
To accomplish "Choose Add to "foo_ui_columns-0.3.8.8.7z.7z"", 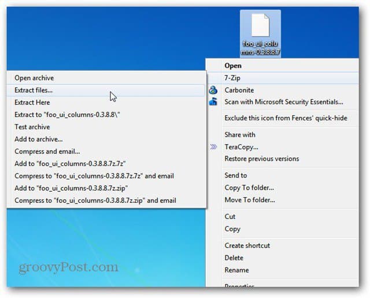I will (106, 164).
